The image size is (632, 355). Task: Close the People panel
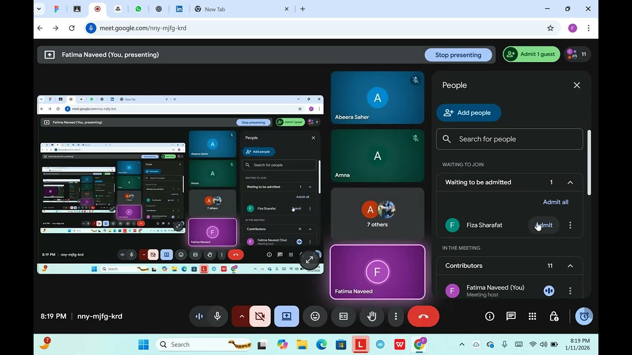577,85
